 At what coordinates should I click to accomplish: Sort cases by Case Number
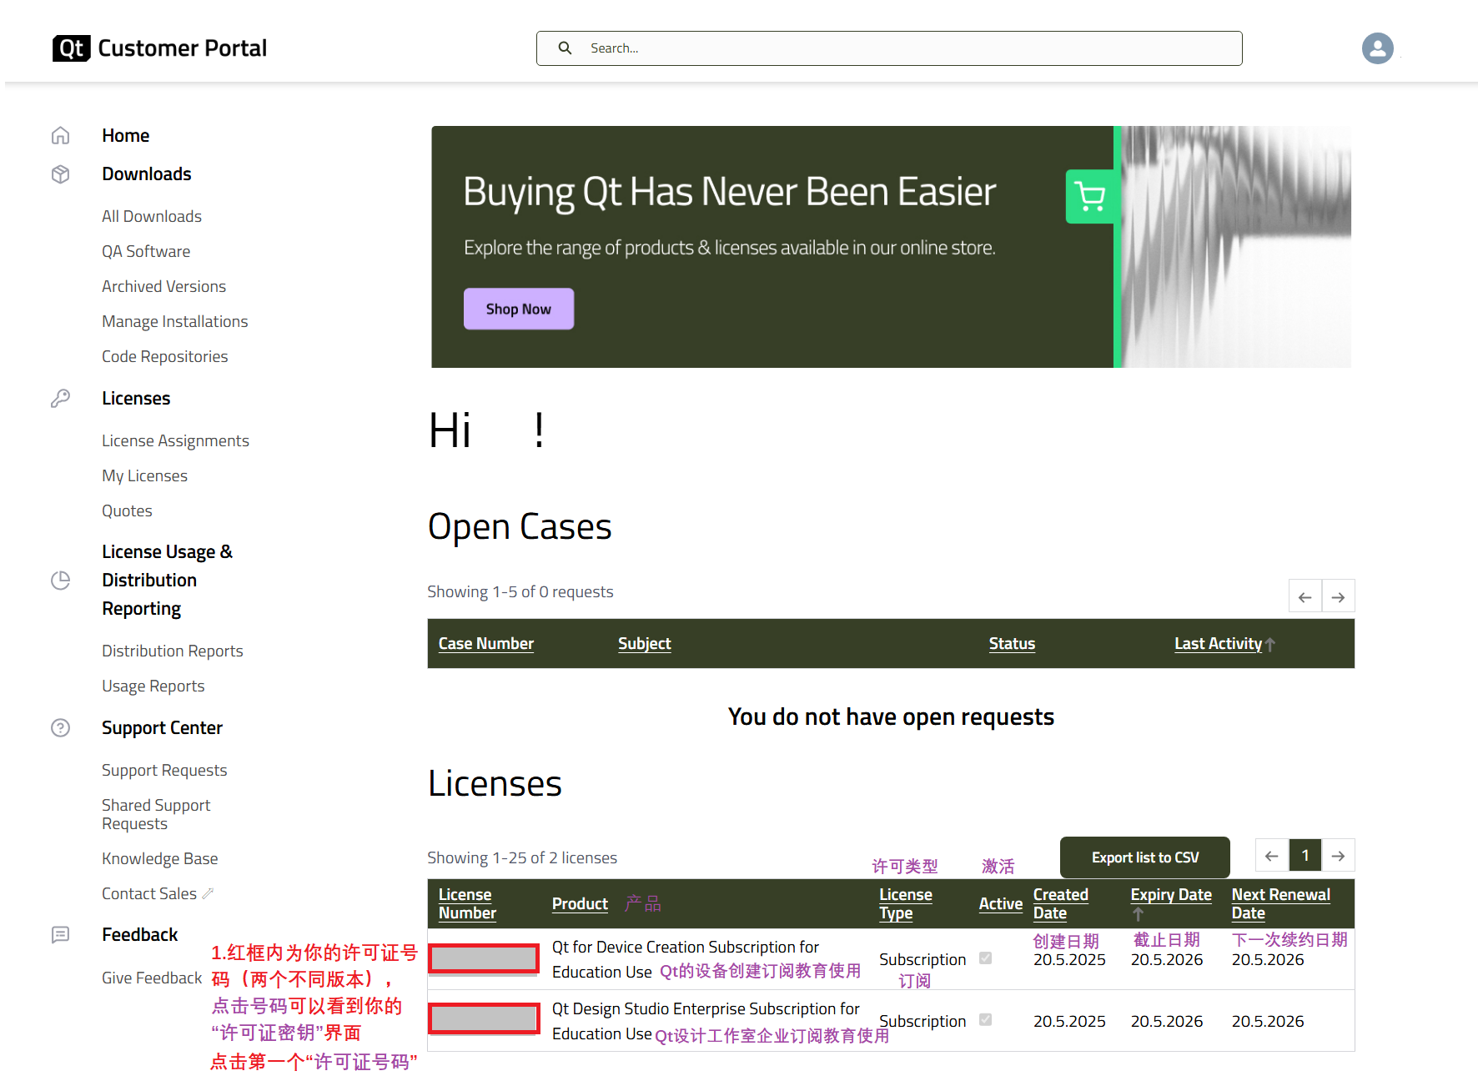(x=485, y=643)
